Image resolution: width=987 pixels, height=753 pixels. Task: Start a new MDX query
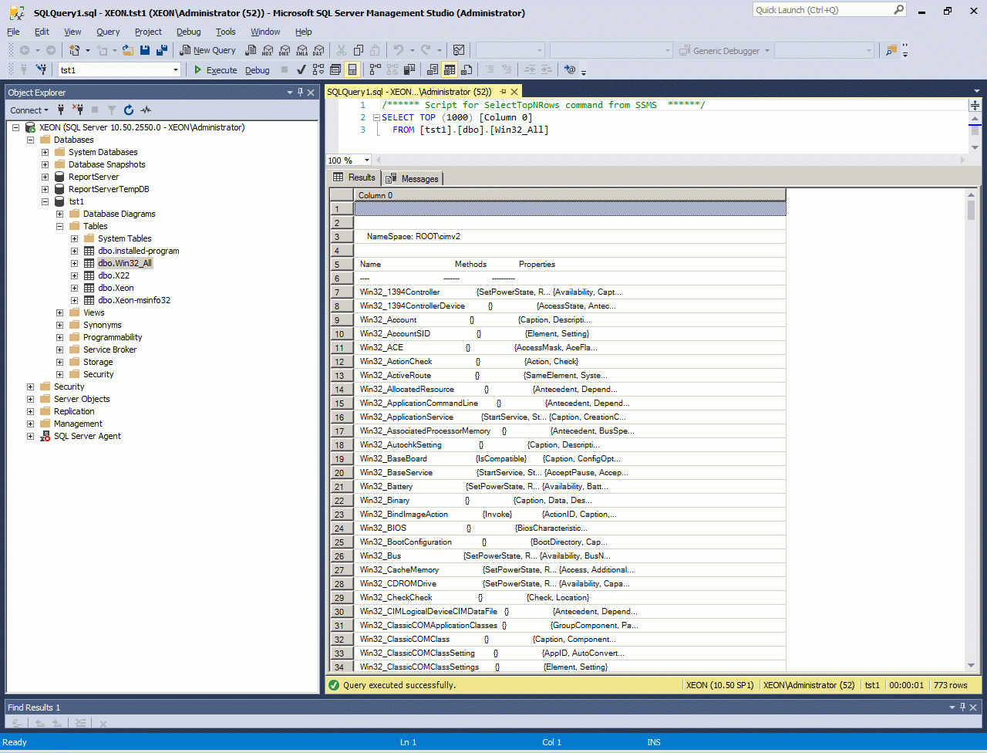268,50
